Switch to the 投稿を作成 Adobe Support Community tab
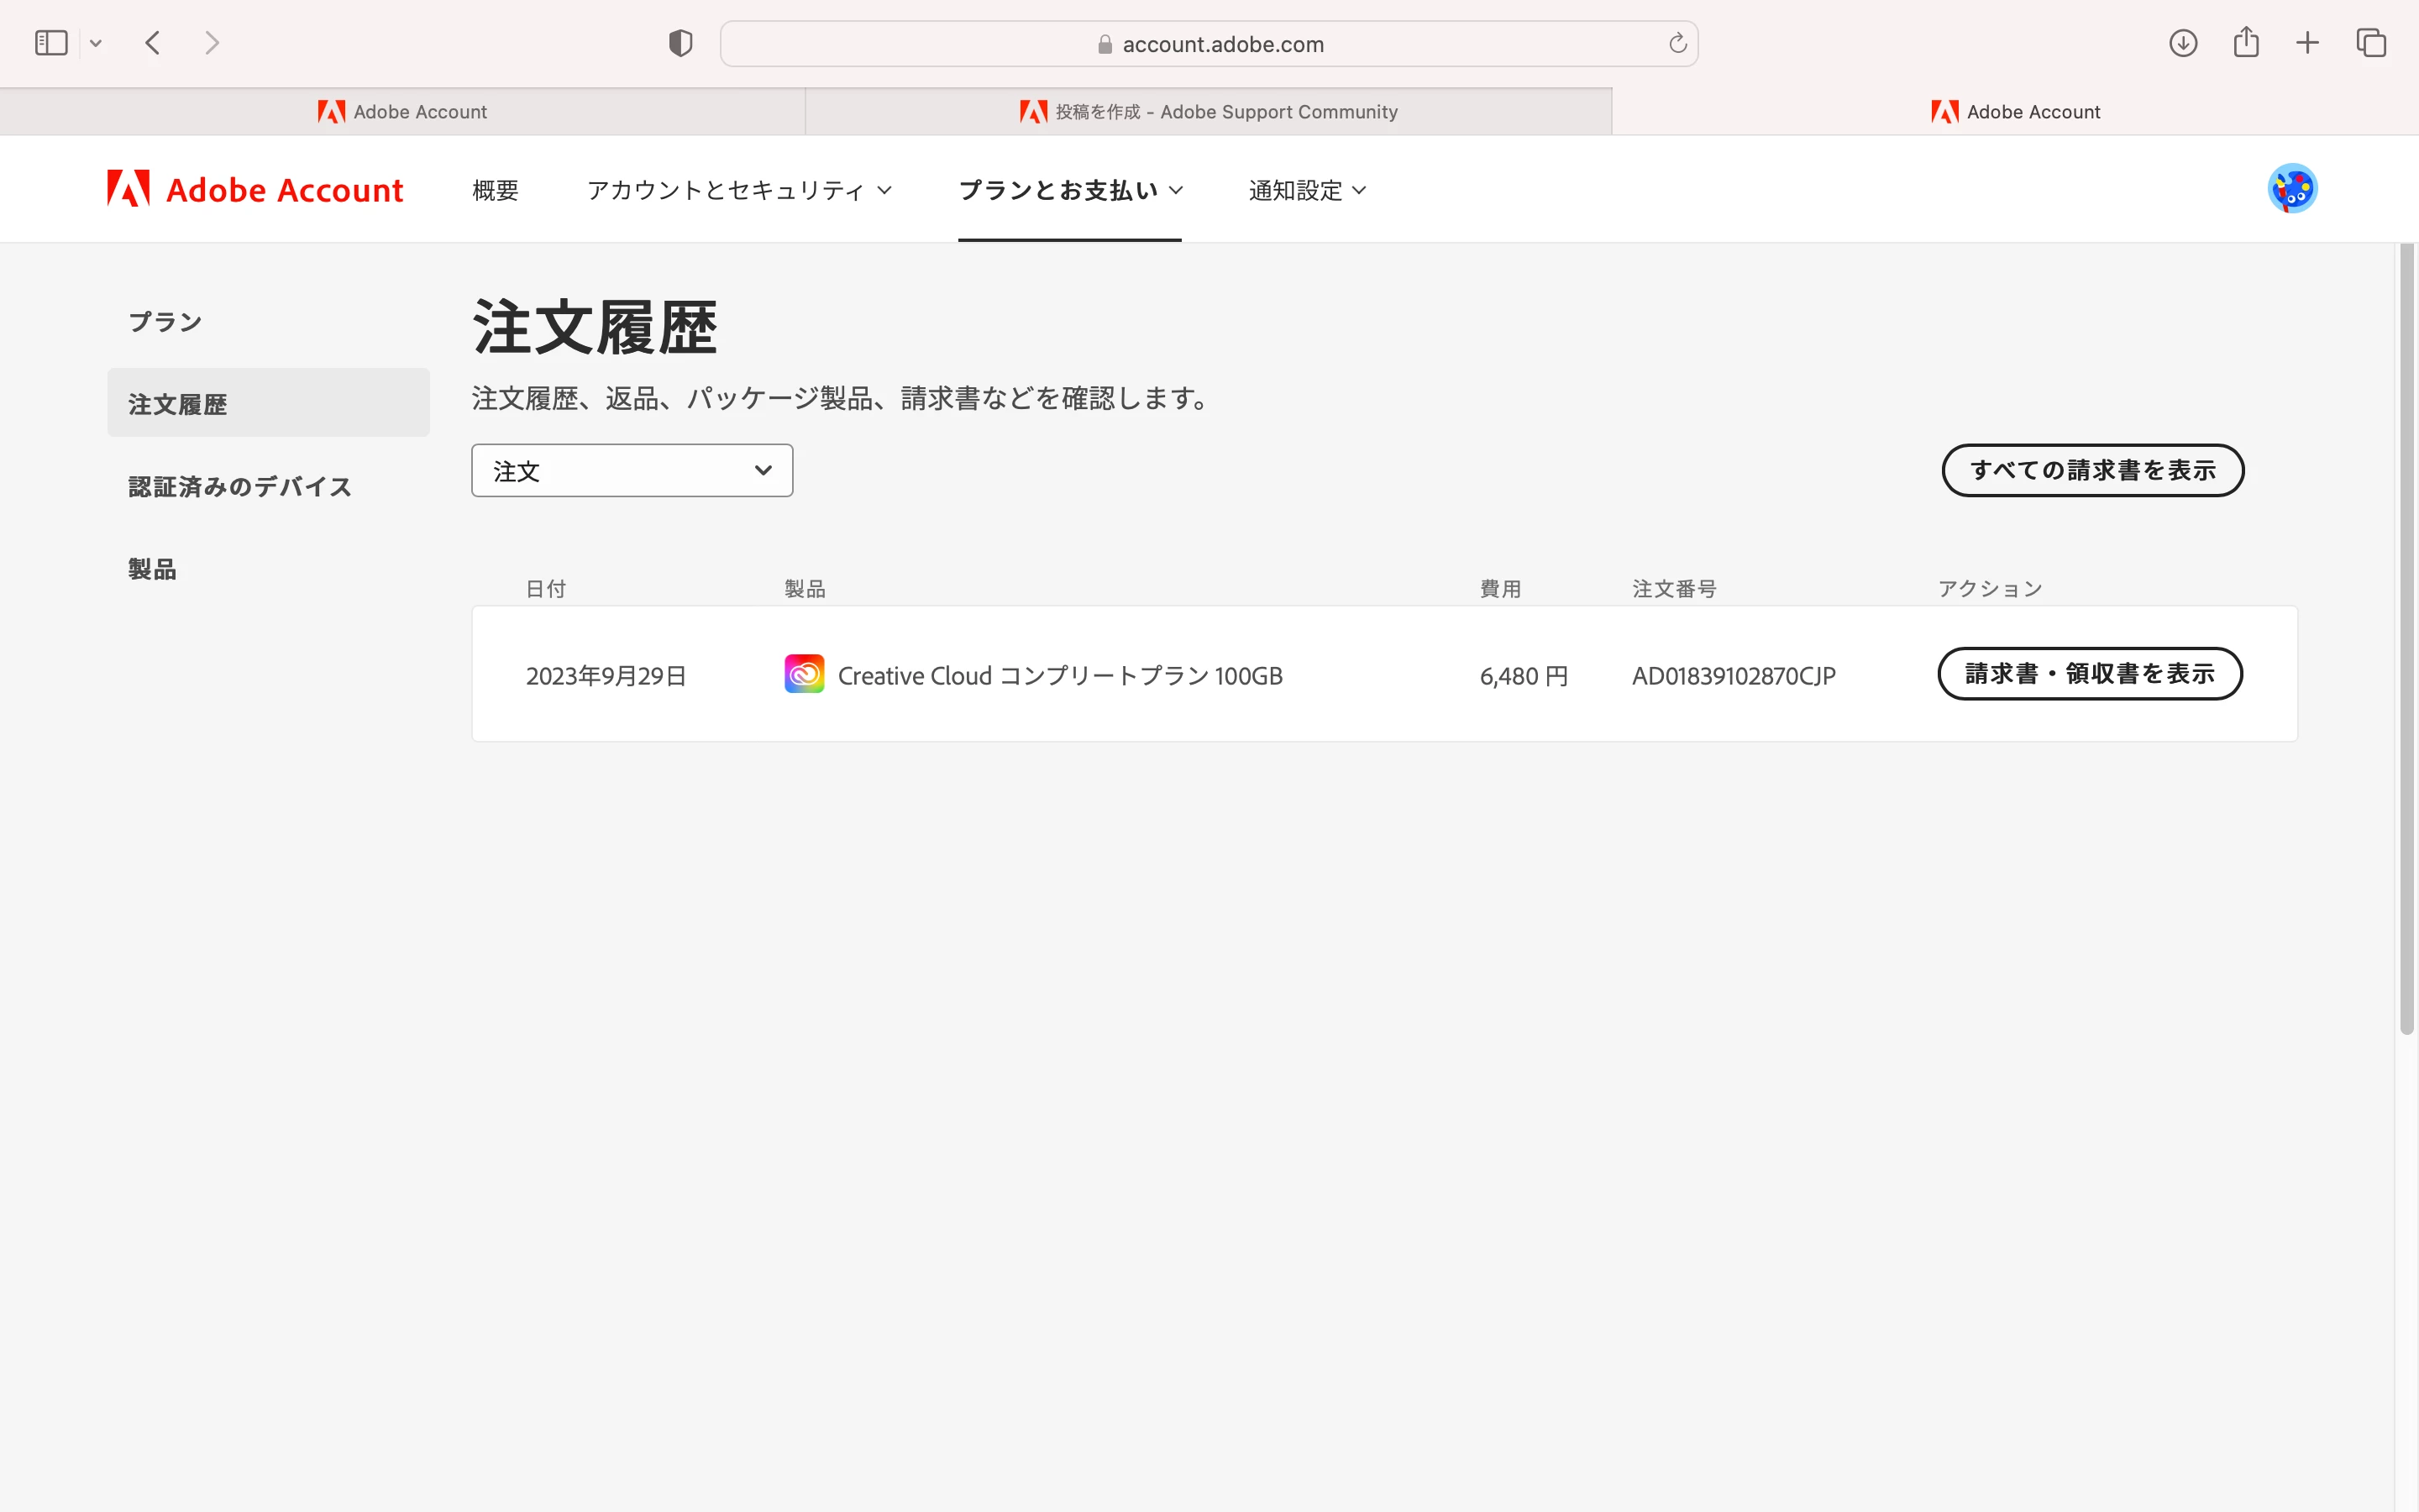Viewport: 2419px width, 1512px height. coord(1208,112)
